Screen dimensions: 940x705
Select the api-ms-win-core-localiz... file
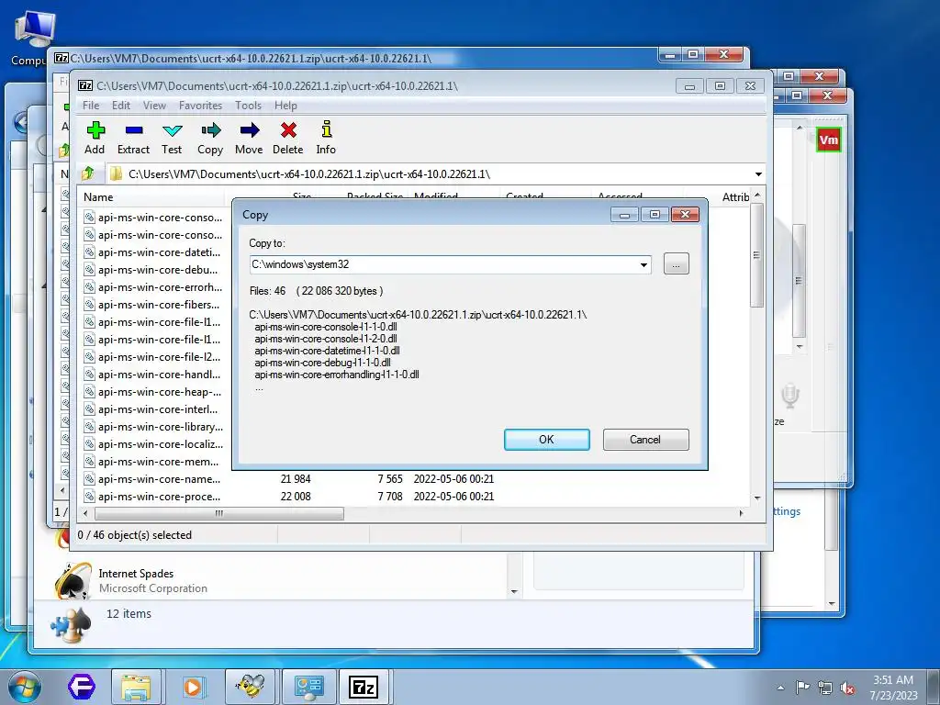point(153,443)
